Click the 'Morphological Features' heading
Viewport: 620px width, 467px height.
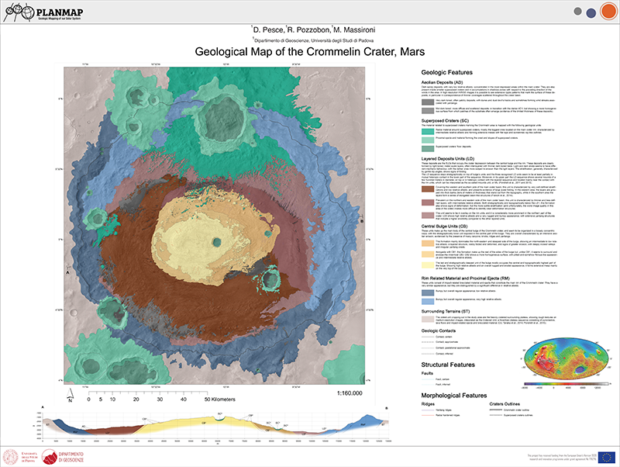click(x=454, y=396)
